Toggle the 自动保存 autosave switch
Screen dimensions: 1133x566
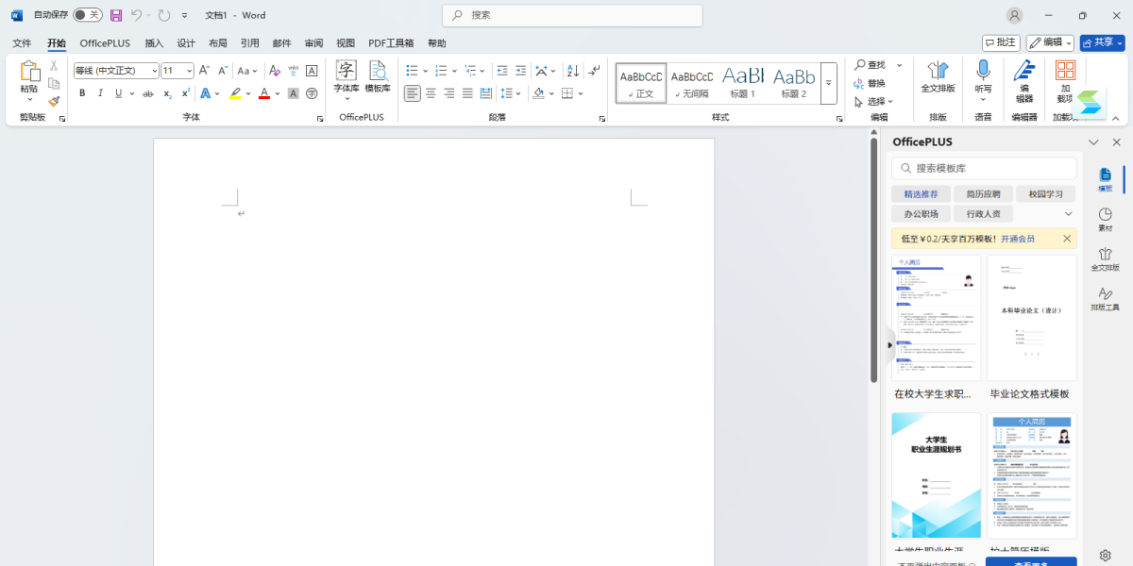87,15
